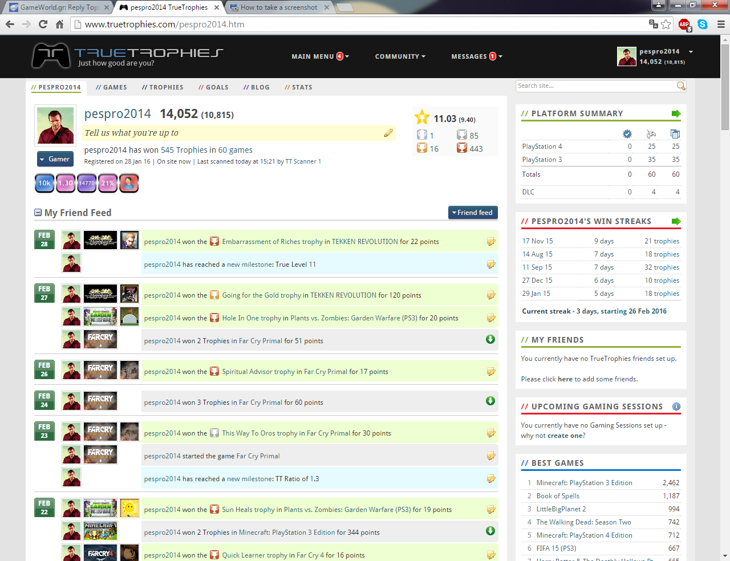
Task: Click the Upcoming Gaming Sessions info icon
Action: (x=676, y=406)
